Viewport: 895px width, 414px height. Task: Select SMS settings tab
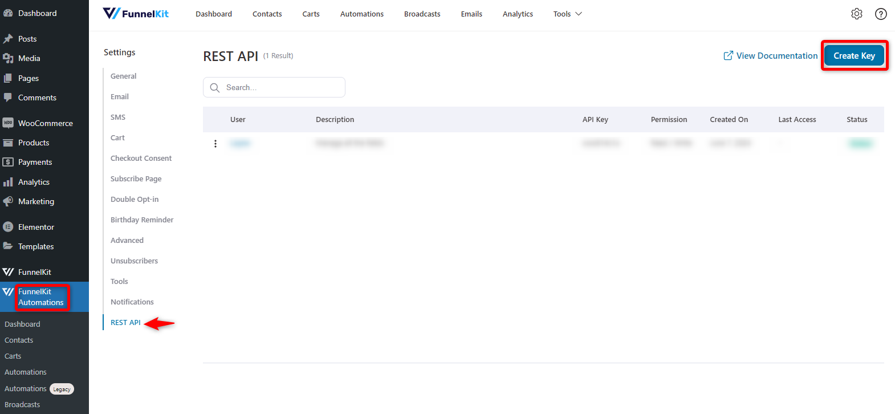tap(118, 117)
